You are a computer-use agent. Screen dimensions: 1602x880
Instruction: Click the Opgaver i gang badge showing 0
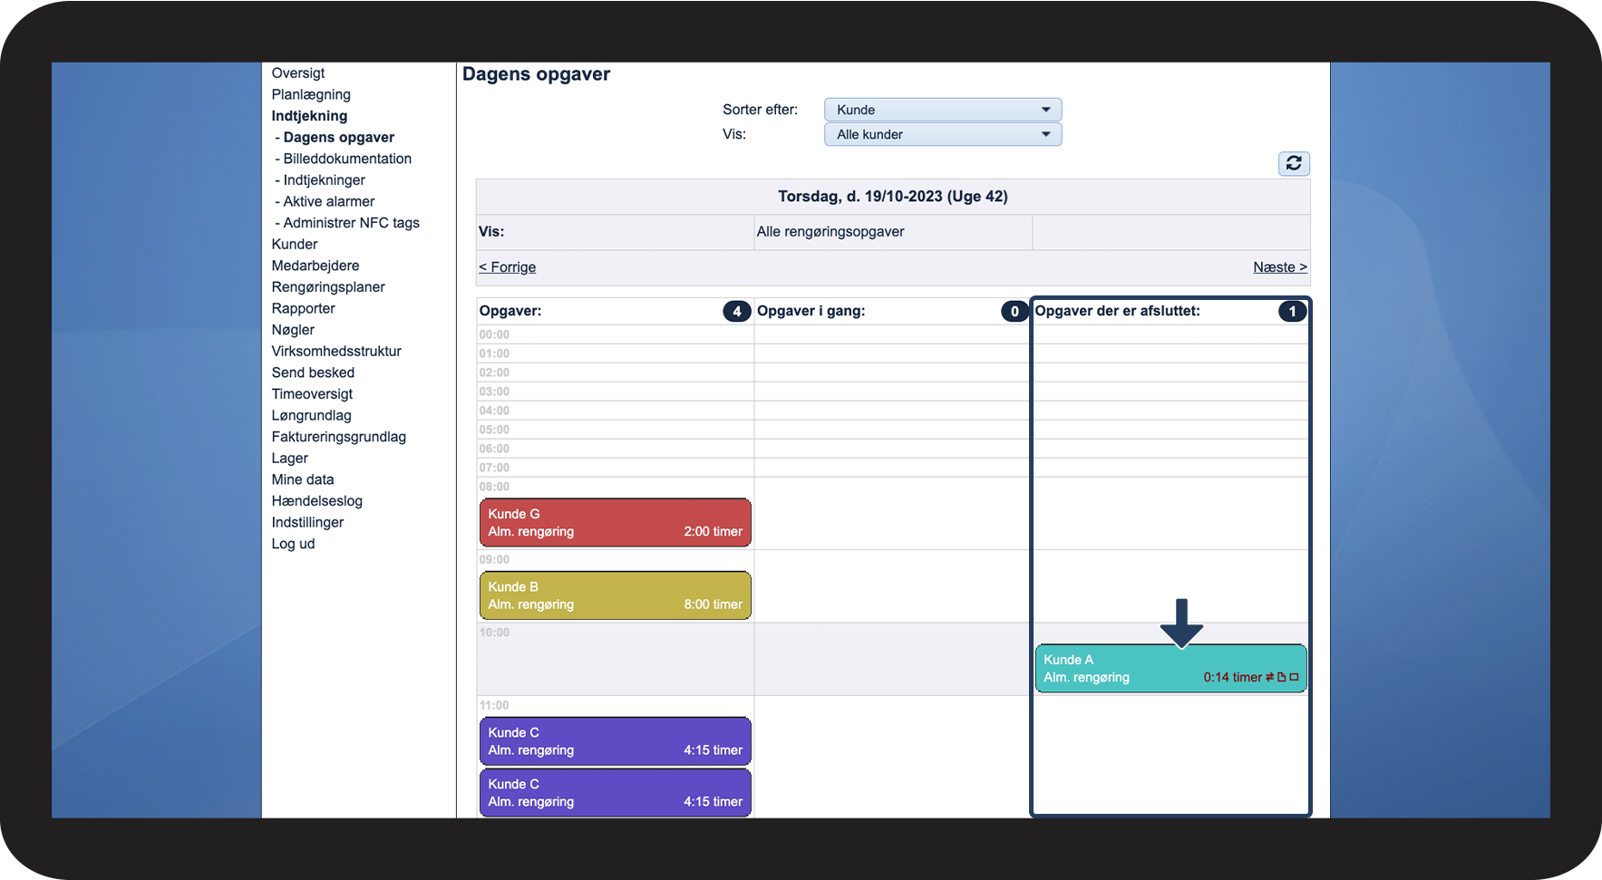pos(1015,311)
